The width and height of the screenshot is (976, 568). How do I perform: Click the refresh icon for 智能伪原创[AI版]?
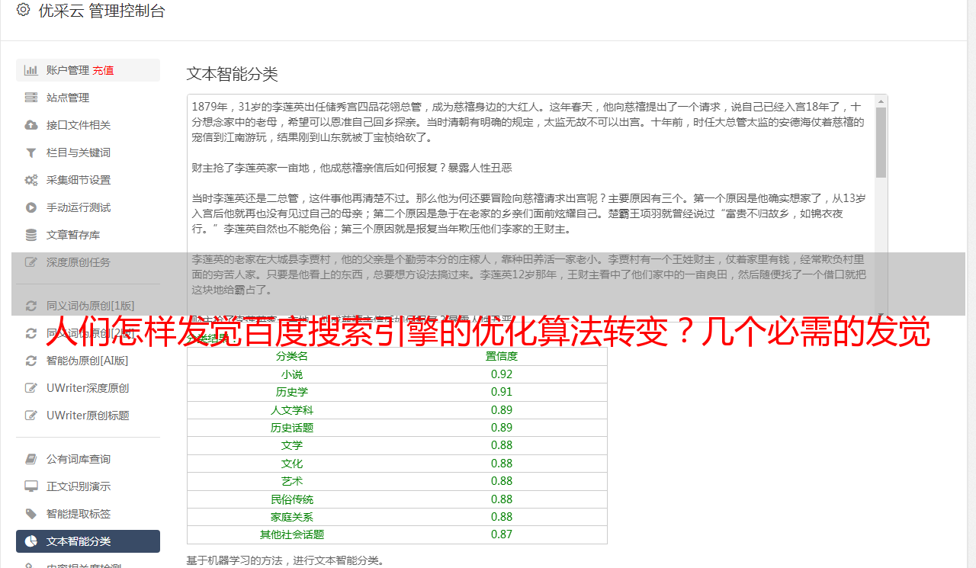point(31,361)
